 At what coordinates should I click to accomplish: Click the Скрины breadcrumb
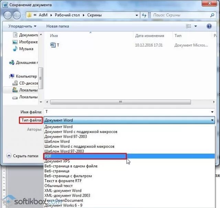pos(94,15)
